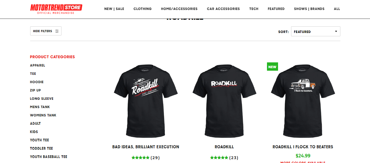
Task: Open the Sort Featured dropdown
Action: (x=315, y=31)
